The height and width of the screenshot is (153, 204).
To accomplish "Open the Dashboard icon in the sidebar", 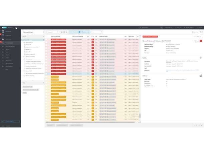I will (x=3, y=32).
